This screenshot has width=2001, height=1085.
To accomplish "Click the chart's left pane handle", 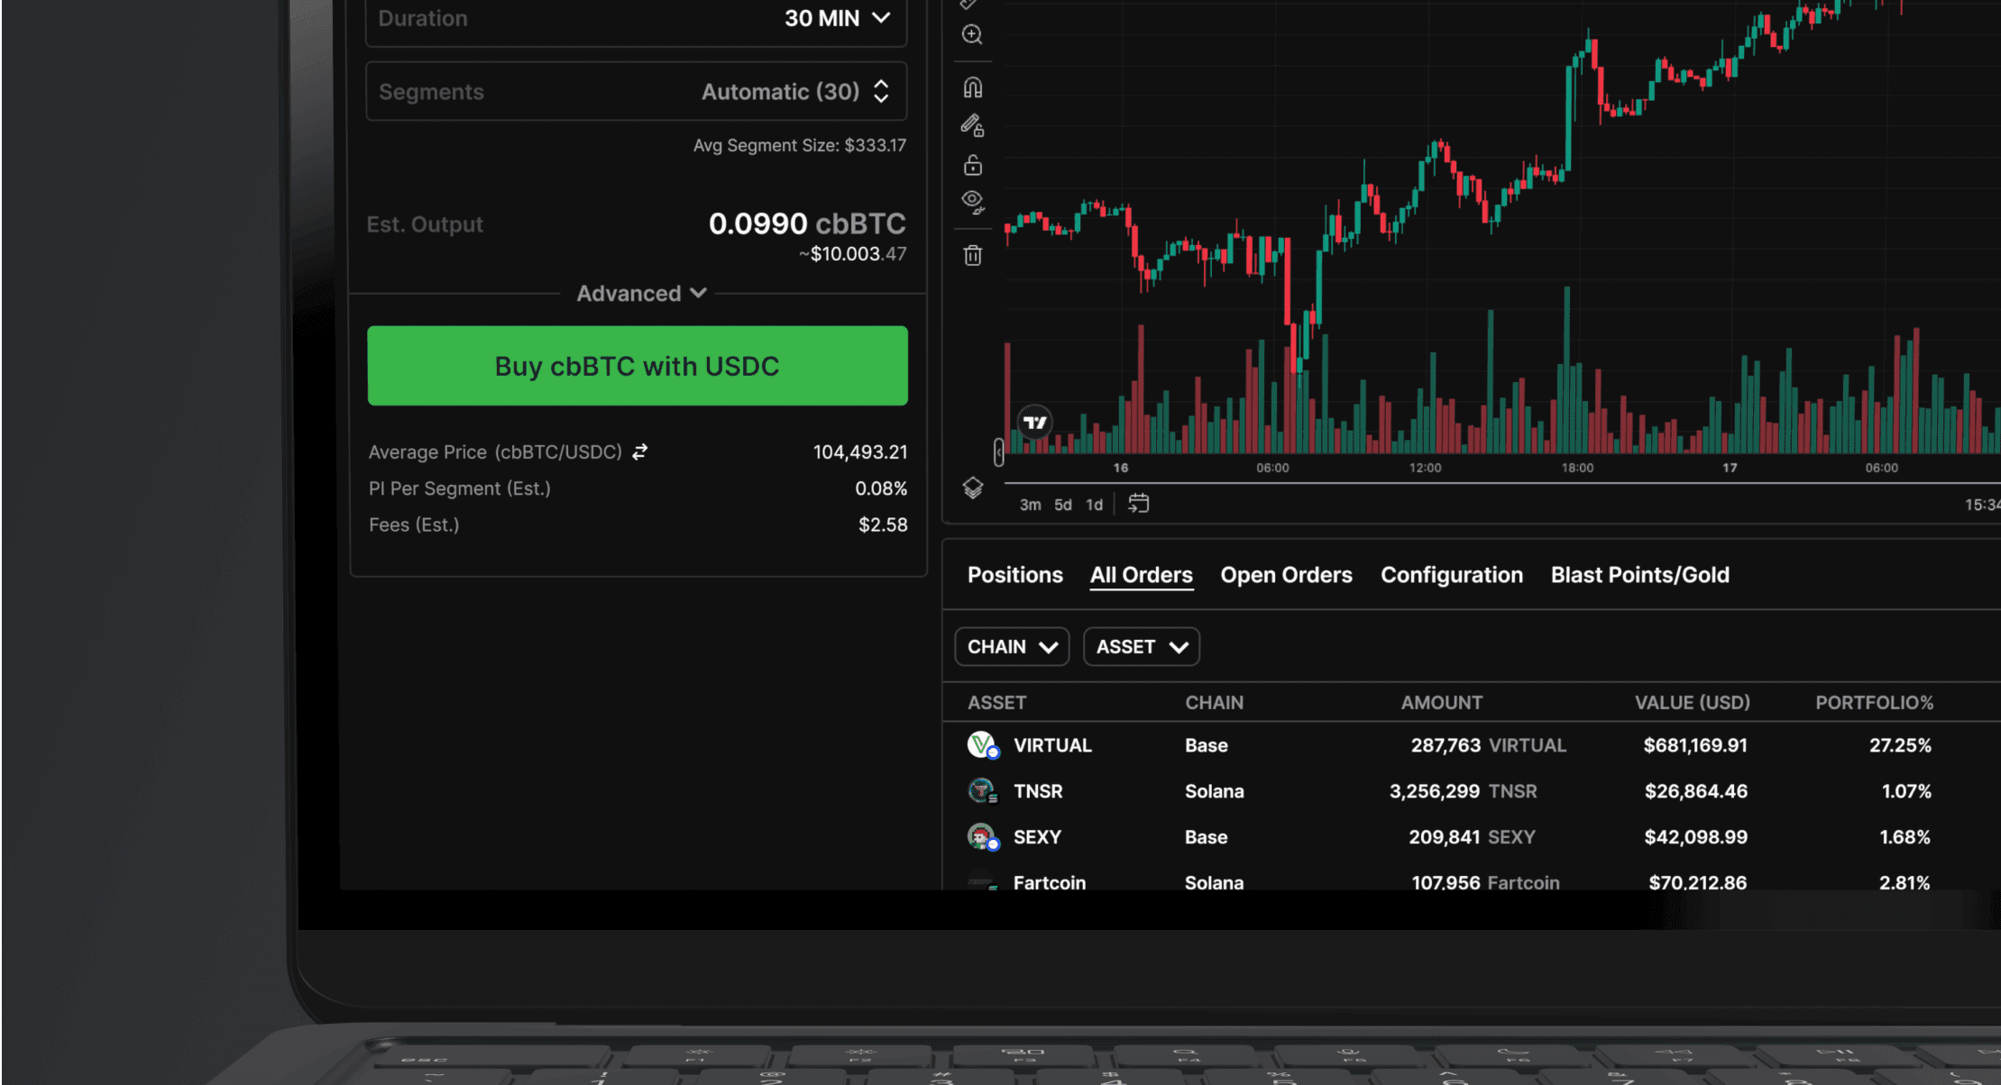I will coord(998,452).
